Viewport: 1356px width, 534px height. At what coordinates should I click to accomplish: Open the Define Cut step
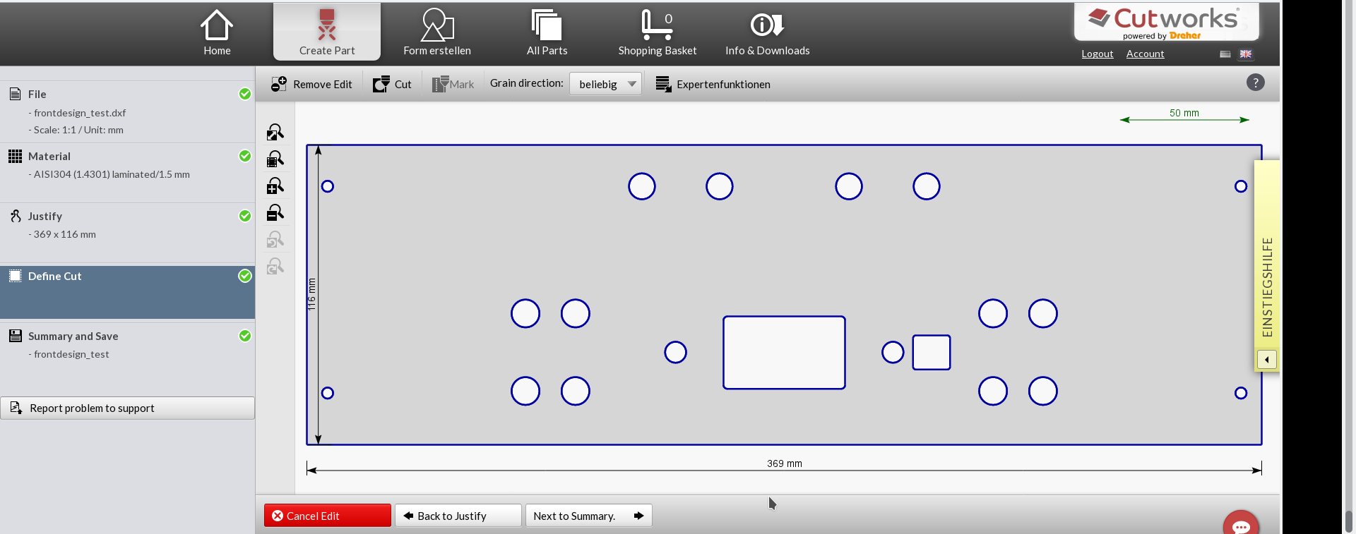127,292
